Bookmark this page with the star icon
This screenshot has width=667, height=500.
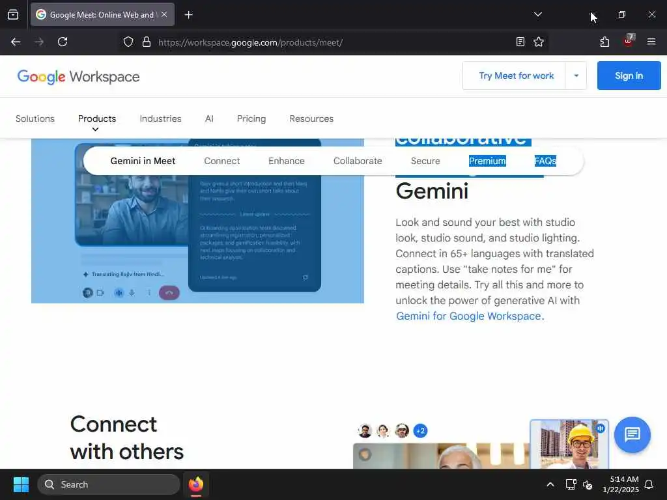[x=539, y=42]
